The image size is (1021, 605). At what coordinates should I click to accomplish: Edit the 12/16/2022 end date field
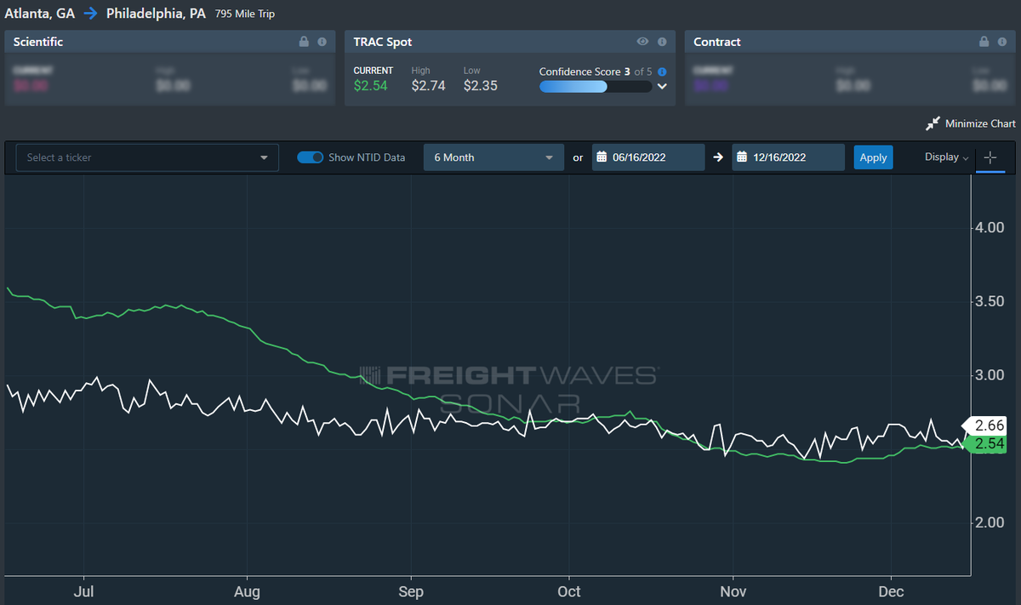coord(789,157)
